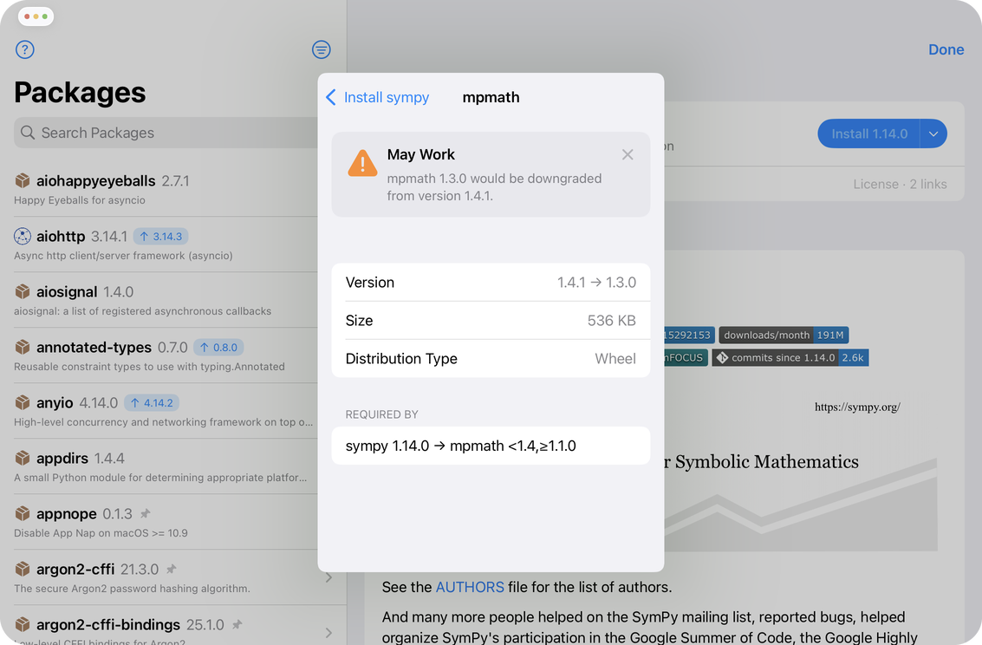Click the appnope package box icon
This screenshot has width=982, height=645.
click(23, 513)
